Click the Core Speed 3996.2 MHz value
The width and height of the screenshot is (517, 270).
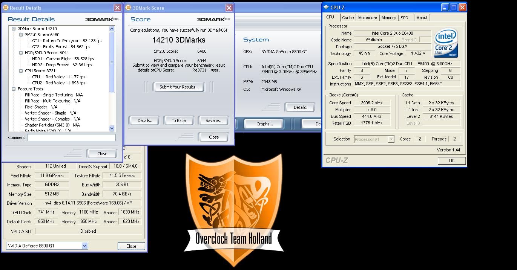(371, 103)
